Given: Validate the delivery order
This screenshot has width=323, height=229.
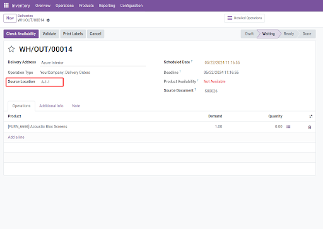Looking at the screenshot, I should click(49, 33).
